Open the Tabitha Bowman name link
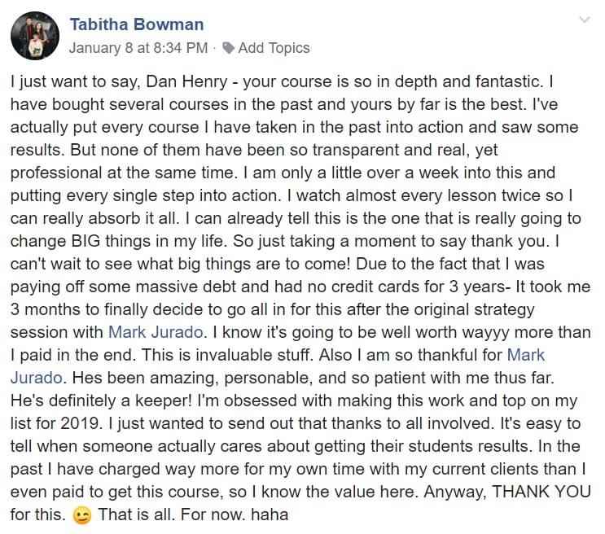The height and width of the screenshot is (534, 605). pos(137,24)
